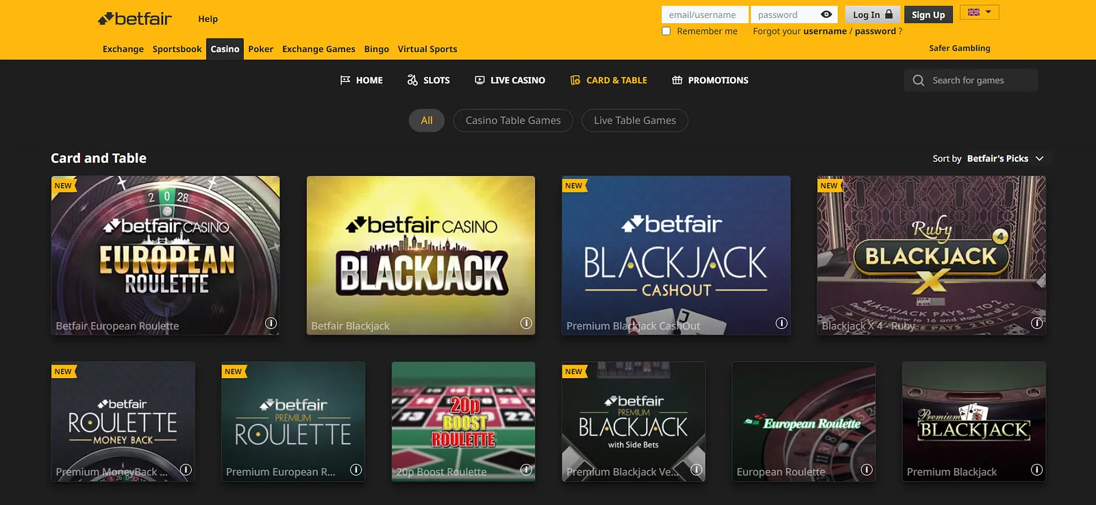Open info for 20p Boost Roulette
1096x505 pixels.
point(526,469)
